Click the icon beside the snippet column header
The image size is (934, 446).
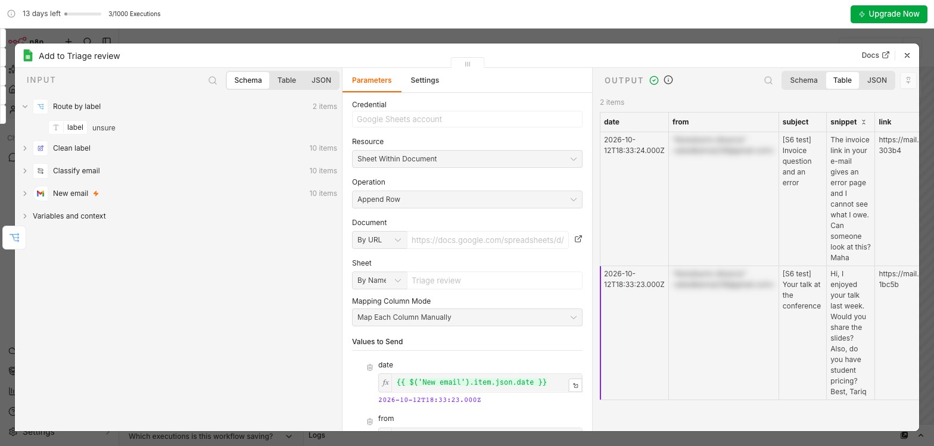click(x=864, y=122)
